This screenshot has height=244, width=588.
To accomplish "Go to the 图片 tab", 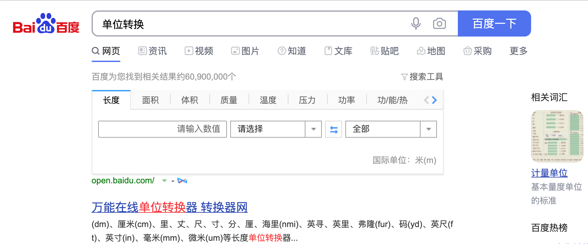I will click(245, 51).
